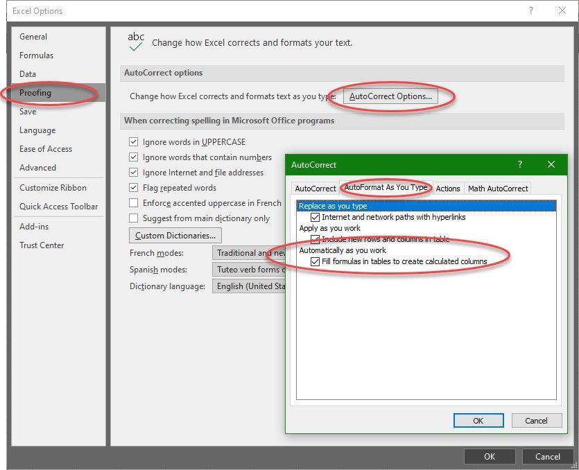This screenshot has width=579, height=470.
Task: Open Trust Center settings
Action: [42, 245]
